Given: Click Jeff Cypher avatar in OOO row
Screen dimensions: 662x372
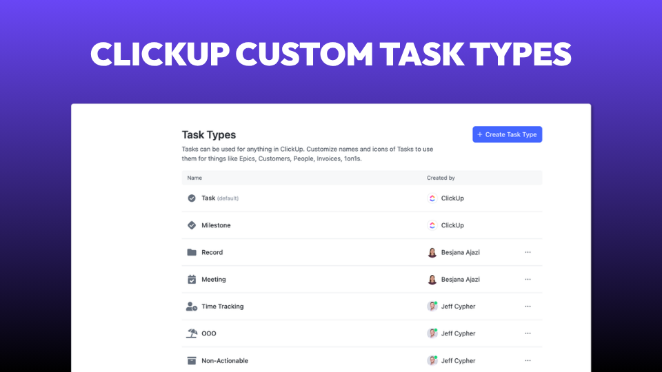Looking at the screenshot, I should [x=432, y=333].
